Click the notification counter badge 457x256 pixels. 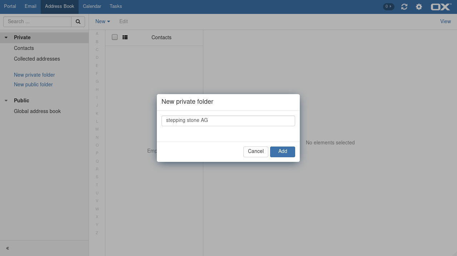tap(388, 6)
